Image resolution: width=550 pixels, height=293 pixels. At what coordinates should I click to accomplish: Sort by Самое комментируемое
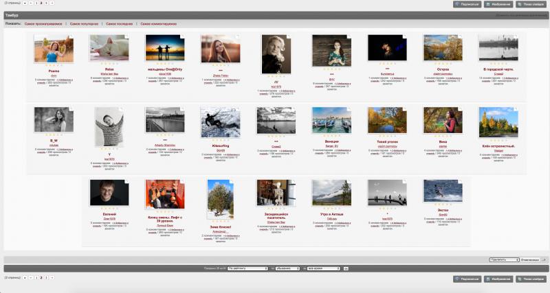click(159, 24)
